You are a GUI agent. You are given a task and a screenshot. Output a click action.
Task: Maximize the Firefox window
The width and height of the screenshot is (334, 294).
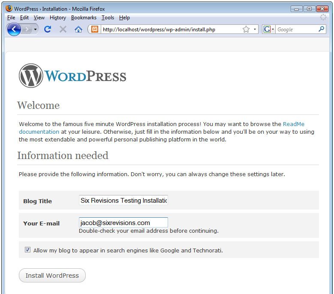(x=309, y=9)
